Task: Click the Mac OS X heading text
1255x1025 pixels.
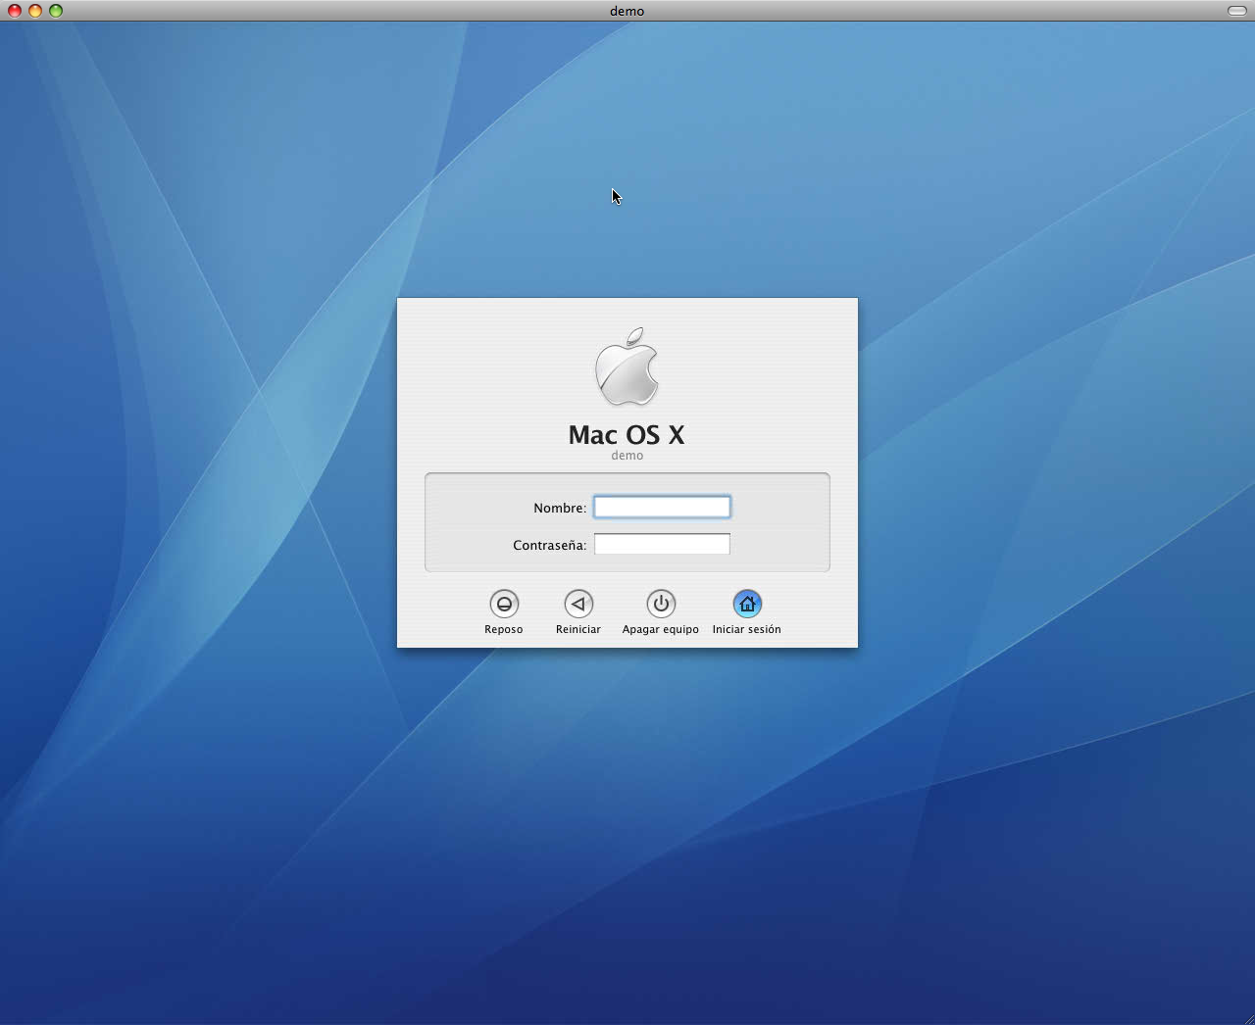Action: [x=627, y=434]
